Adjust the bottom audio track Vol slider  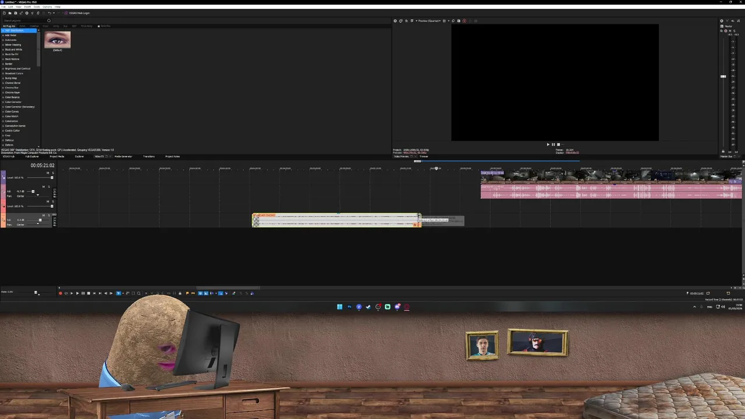40,220
